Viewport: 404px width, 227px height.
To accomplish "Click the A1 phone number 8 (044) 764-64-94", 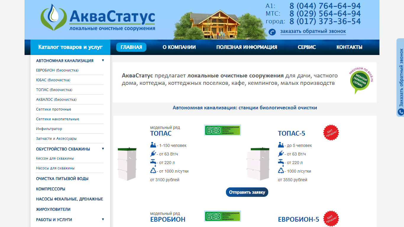I will tap(325, 6).
